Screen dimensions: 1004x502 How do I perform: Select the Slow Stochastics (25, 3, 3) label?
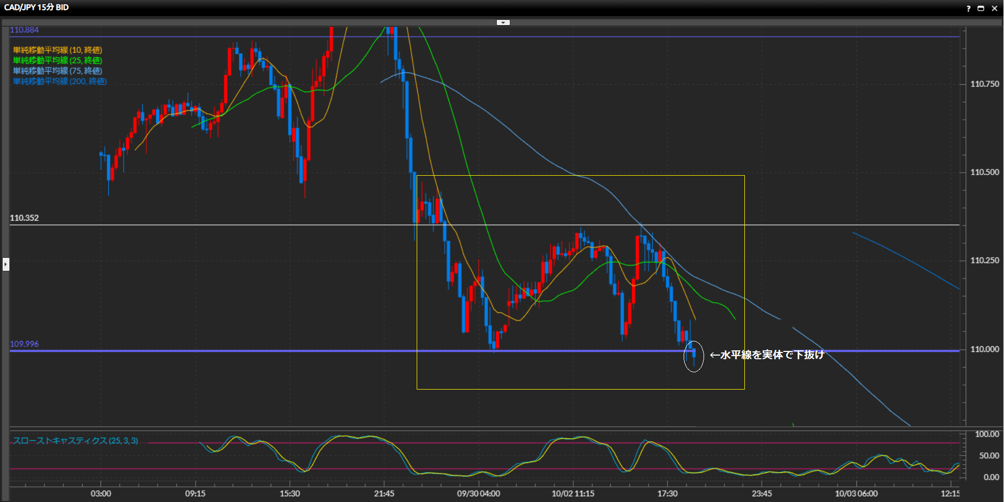(75, 441)
